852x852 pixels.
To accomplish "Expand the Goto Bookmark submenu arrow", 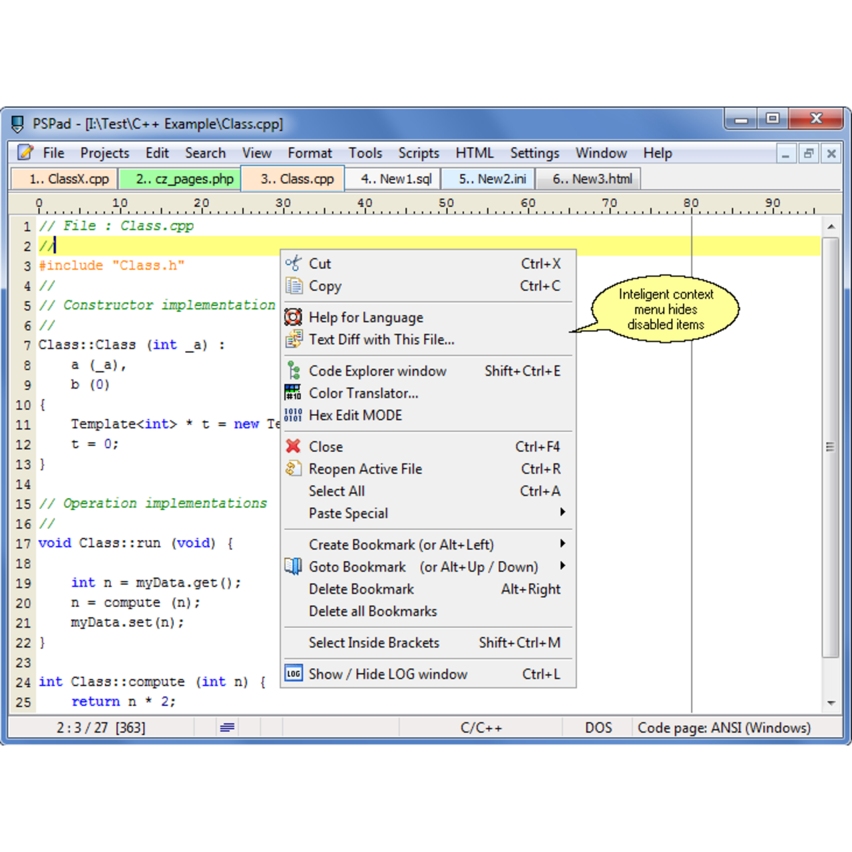I will click(562, 566).
